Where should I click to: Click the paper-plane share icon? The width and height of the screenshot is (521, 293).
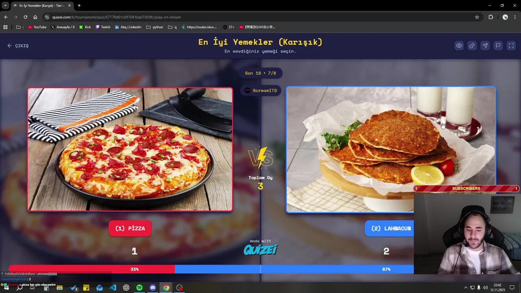(485, 46)
